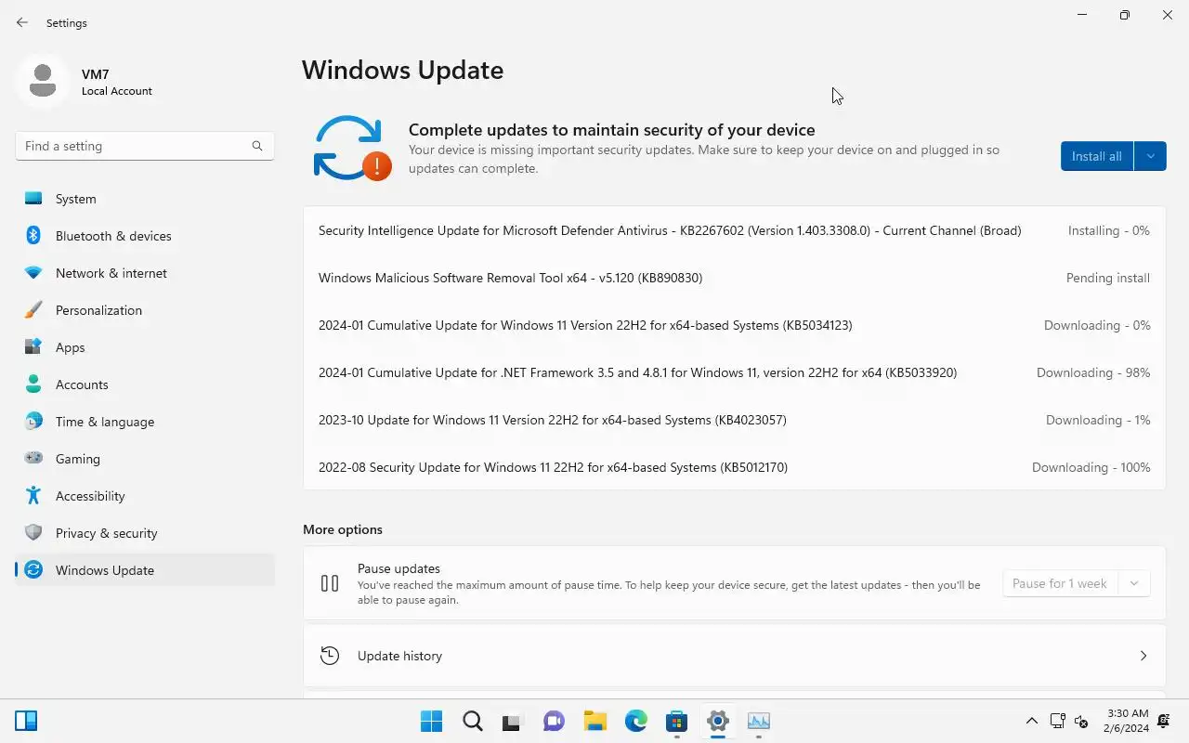Select the Gaming category label
This screenshot has height=743, width=1189.
(x=78, y=459)
